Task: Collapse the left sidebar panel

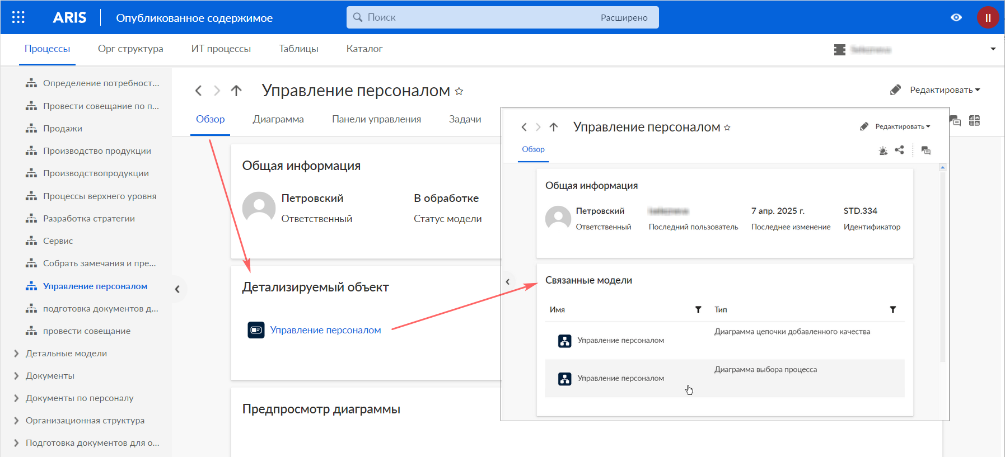Action: coord(177,289)
